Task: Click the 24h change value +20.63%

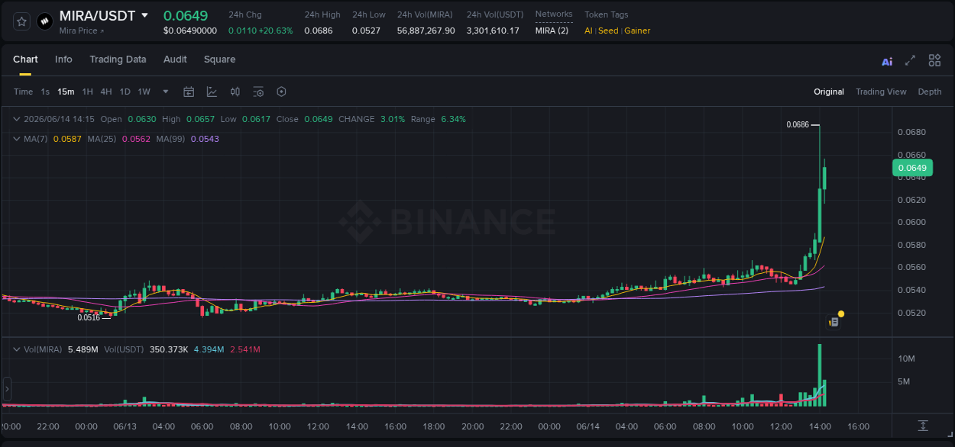Action: click(275, 31)
